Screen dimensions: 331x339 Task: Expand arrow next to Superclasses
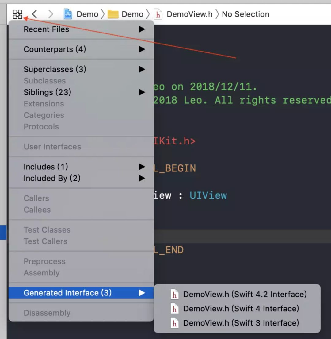(x=142, y=69)
